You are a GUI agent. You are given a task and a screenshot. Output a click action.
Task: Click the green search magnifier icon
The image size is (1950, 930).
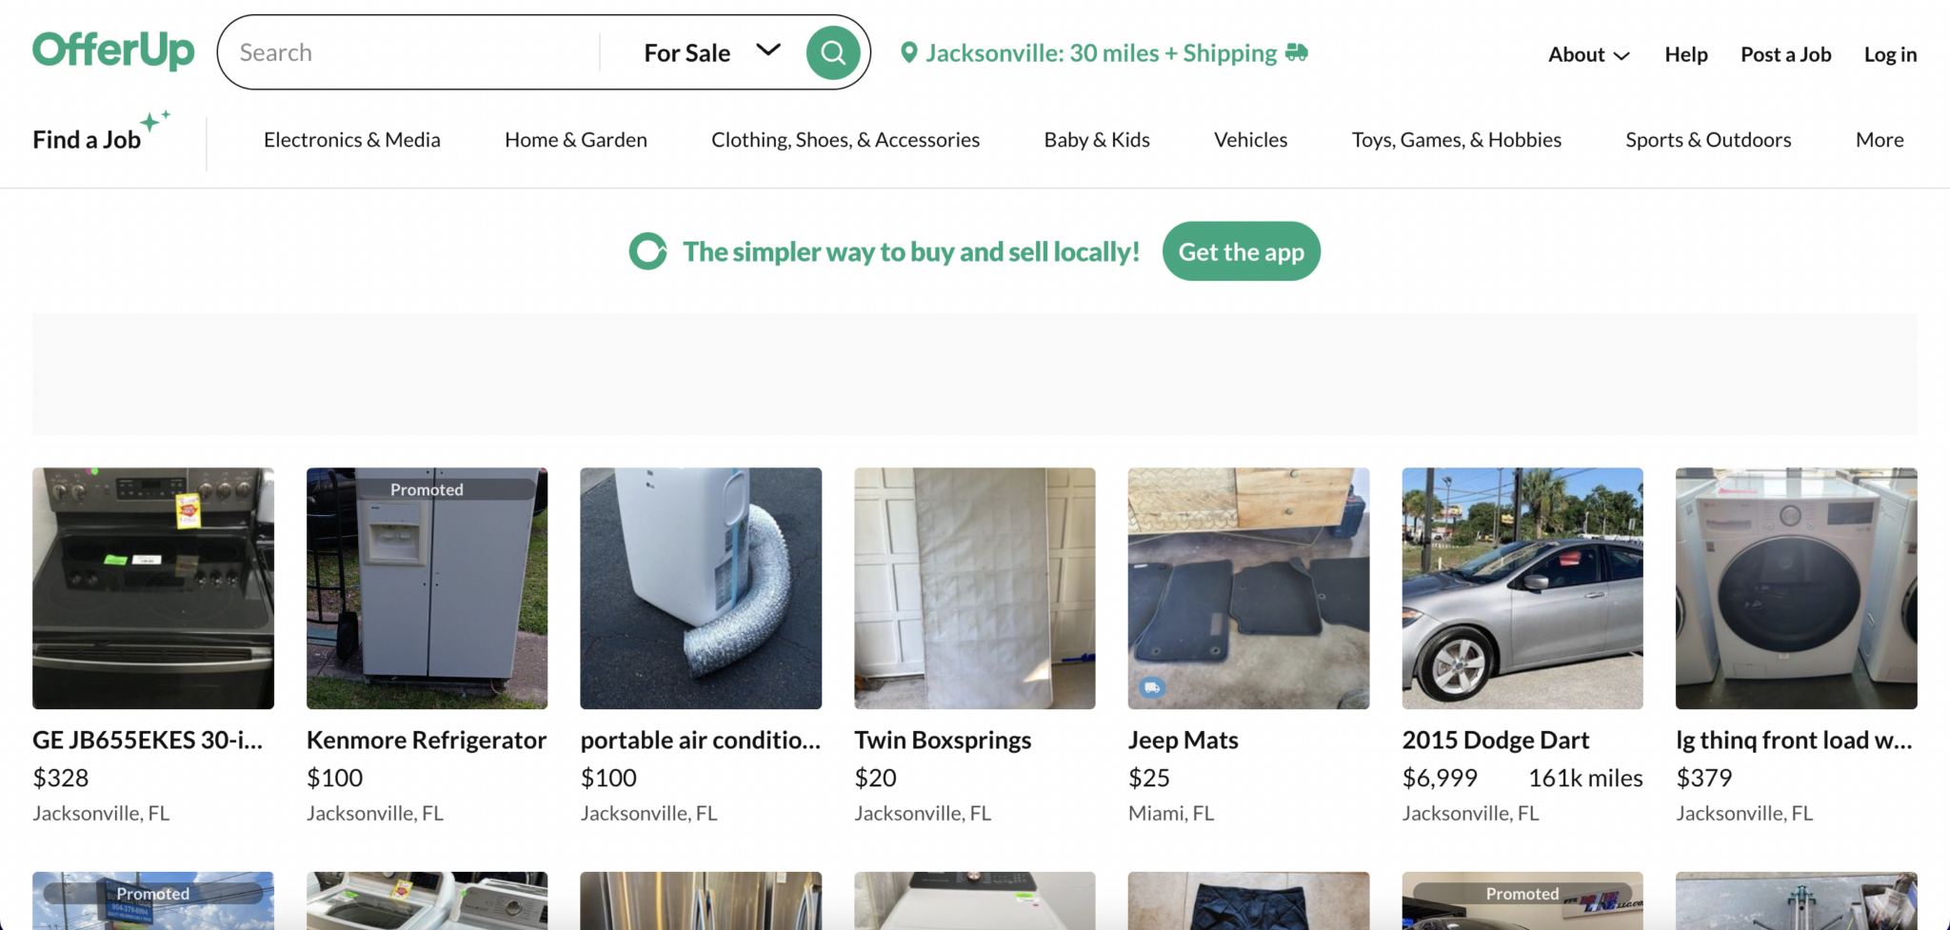pos(831,51)
